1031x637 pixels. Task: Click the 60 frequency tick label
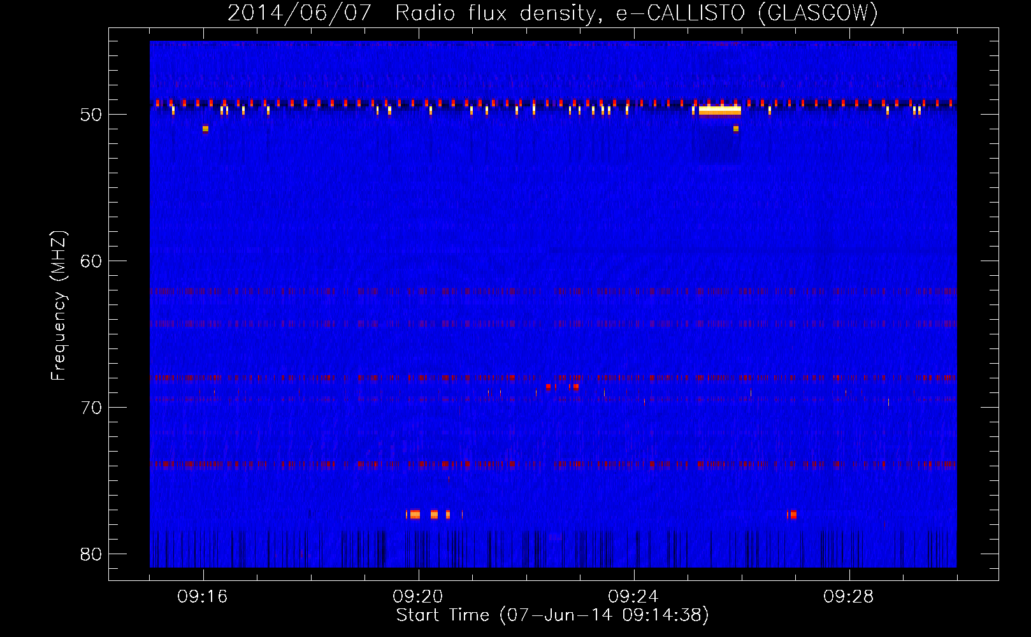point(91,261)
